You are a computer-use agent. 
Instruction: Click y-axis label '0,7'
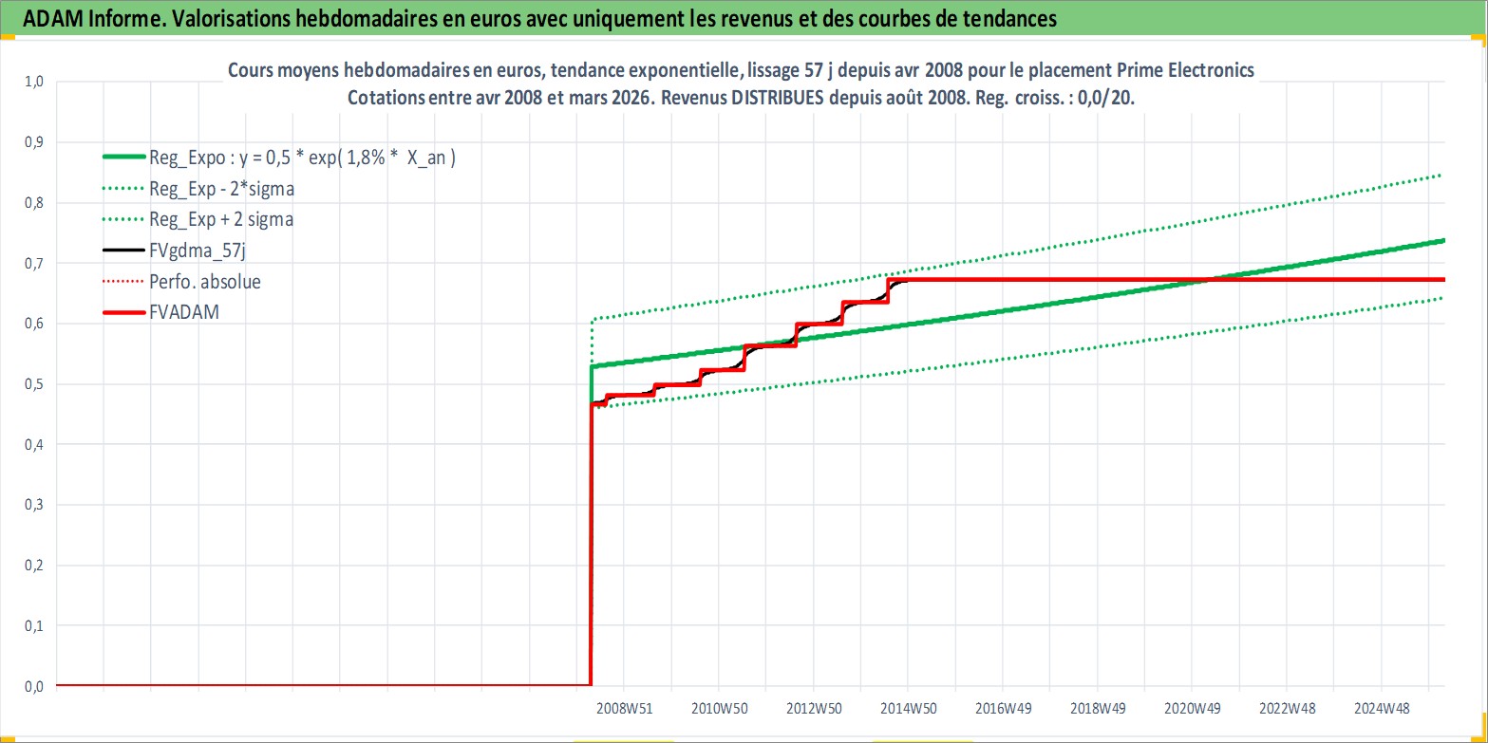(35, 263)
